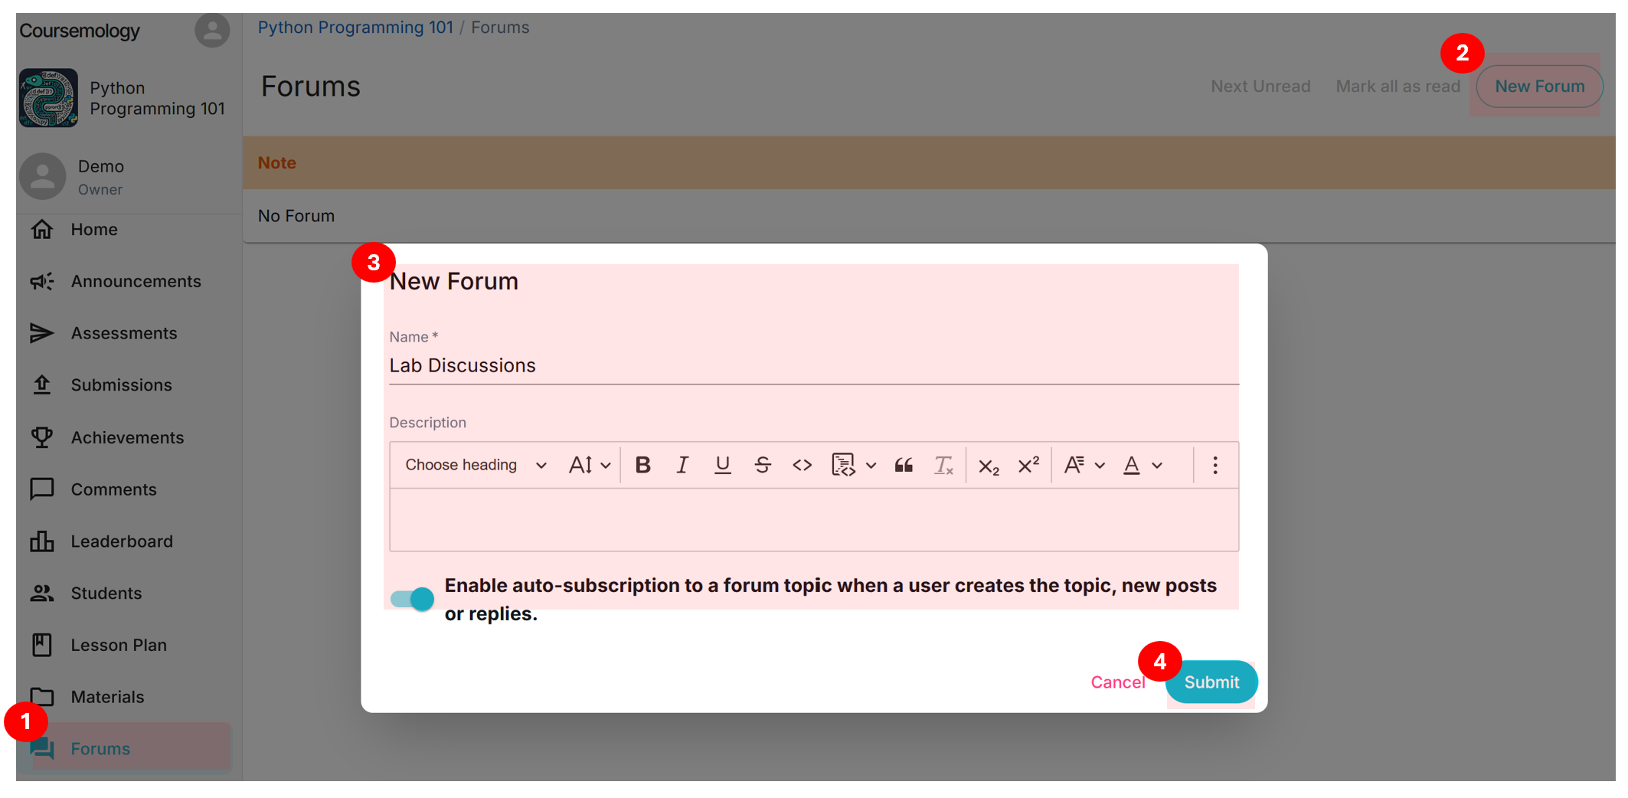Image resolution: width=1628 pixels, height=798 pixels.
Task: Apply strikethrough formatting
Action: pyautogui.click(x=763, y=465)
